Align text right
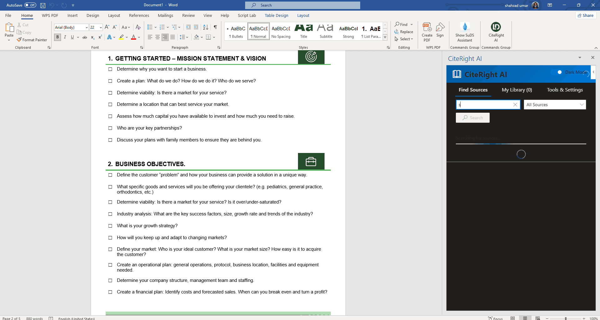 tap(165, 37)
